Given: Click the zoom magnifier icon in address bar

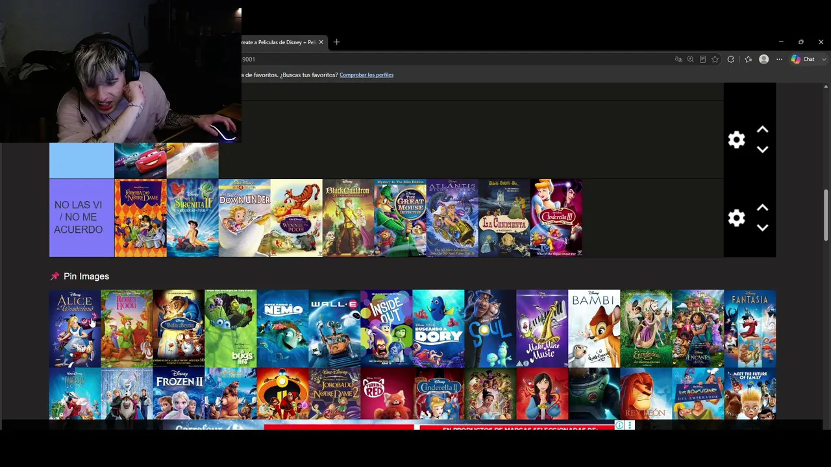Looking at the screenshot, I should pyautogui.click(x=690, y=59).
